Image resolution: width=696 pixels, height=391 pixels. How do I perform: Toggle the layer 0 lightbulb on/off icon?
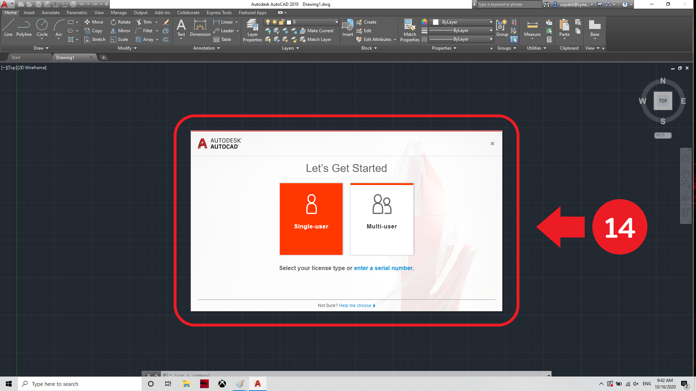268,22
